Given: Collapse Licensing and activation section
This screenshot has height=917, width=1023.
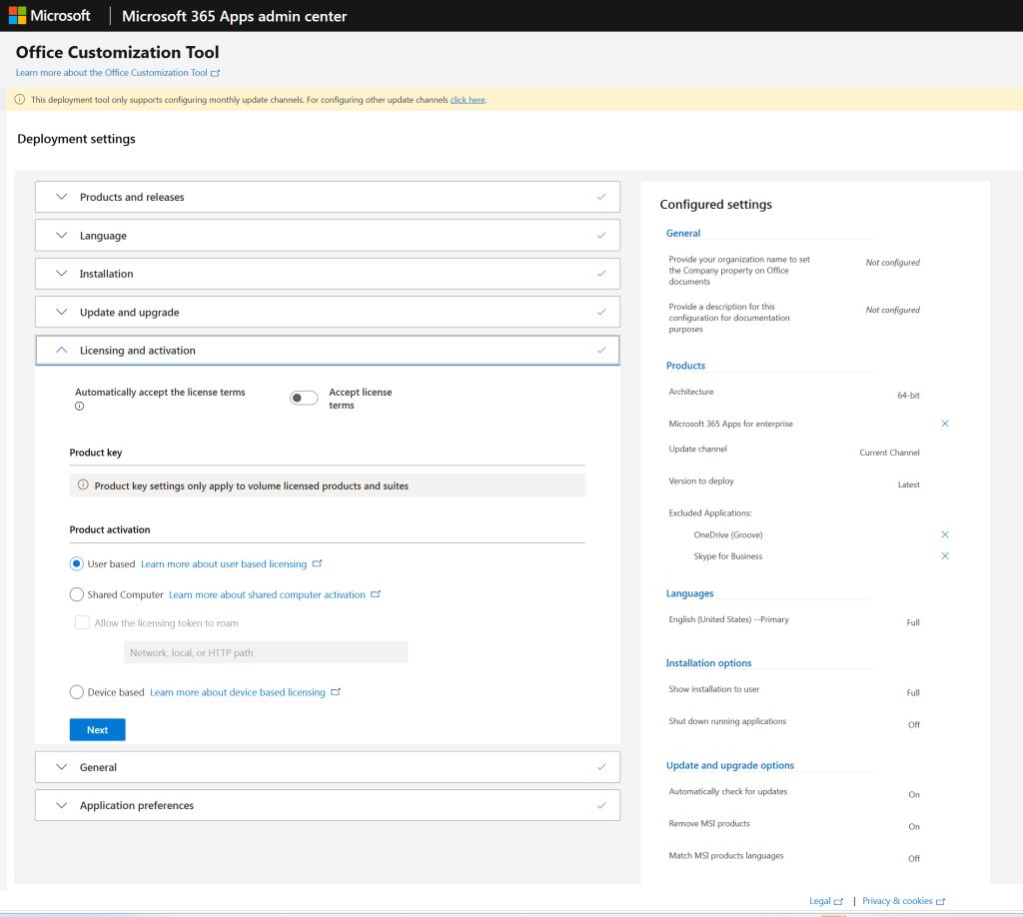Looking at the screenshot, I should click(x=61, y=351).
